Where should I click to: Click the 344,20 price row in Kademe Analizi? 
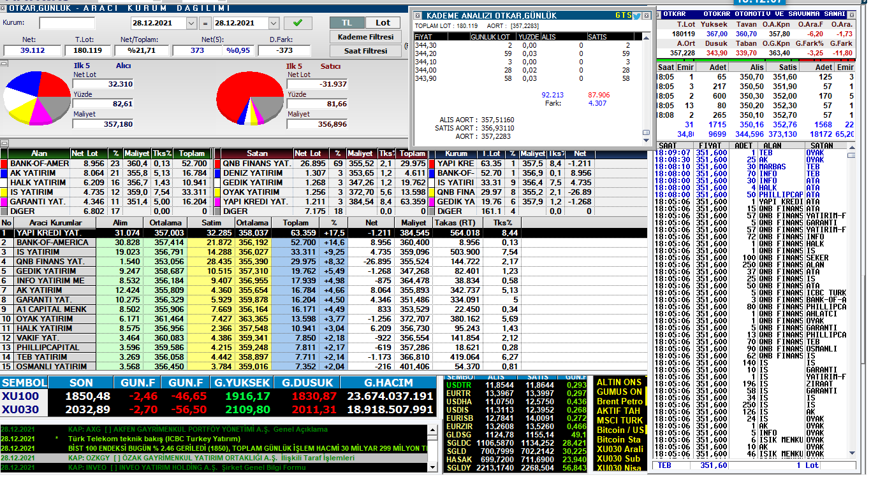(x=527, y=53)
